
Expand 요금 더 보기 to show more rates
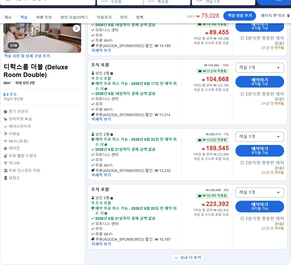pyautogui.click(x=188, y=257)
